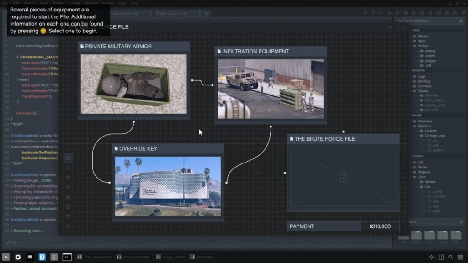Open the settings gear in the bottom taskbar
The height and width of the screenshot is (263, 468).
pos(17,257)
